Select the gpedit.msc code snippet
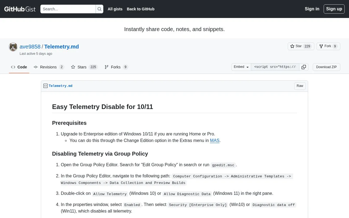This screenshot has width=349, height=218. [223, 165]
